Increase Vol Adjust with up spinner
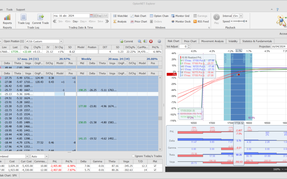The image size is (287, 179). tap(189, 46)
